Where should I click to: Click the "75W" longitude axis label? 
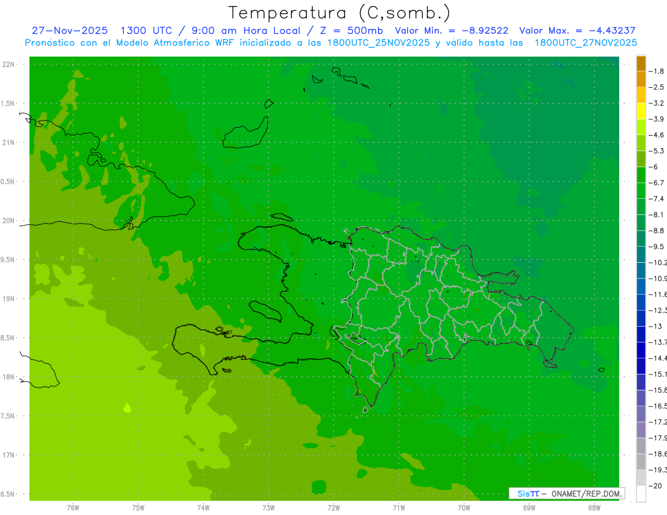point(138,508)
